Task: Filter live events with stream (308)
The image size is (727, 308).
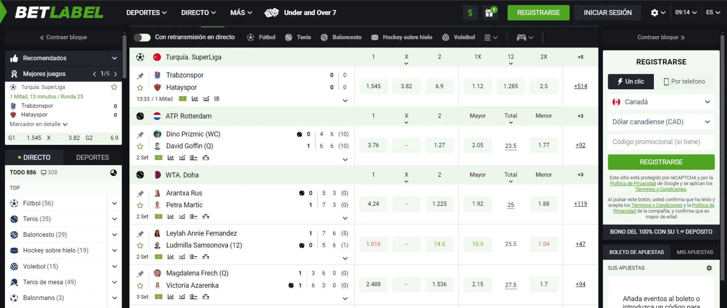Action: tap(49, 172)
